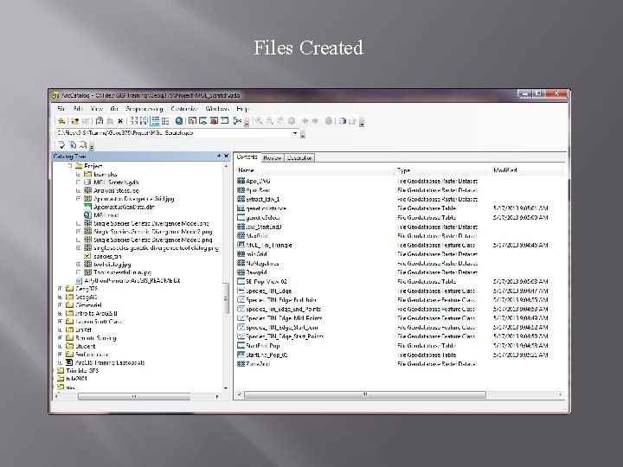
Task: Switch to Thumbnails view icon
Action: tap(165, 121)
